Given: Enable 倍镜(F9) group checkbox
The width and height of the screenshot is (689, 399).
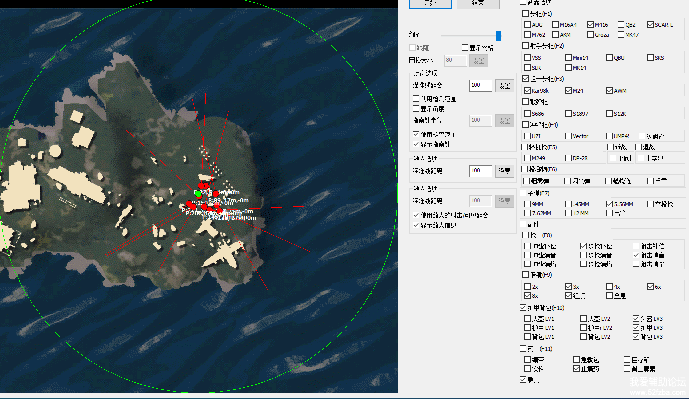Looking at the screenshot, I should coord(525,275).
